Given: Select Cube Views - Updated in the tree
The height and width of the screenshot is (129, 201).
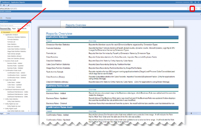Looking at the screenshot, I should (15, 85).
